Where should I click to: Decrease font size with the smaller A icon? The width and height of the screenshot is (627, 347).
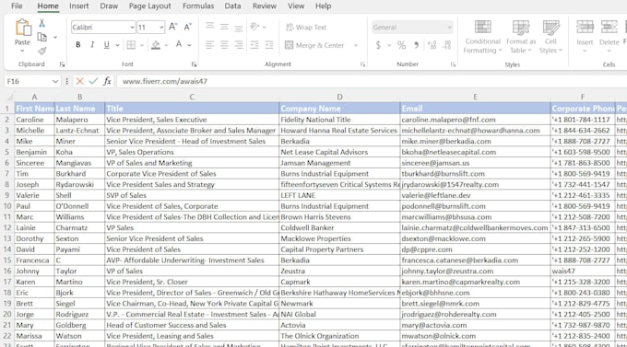tap(187, 28)
